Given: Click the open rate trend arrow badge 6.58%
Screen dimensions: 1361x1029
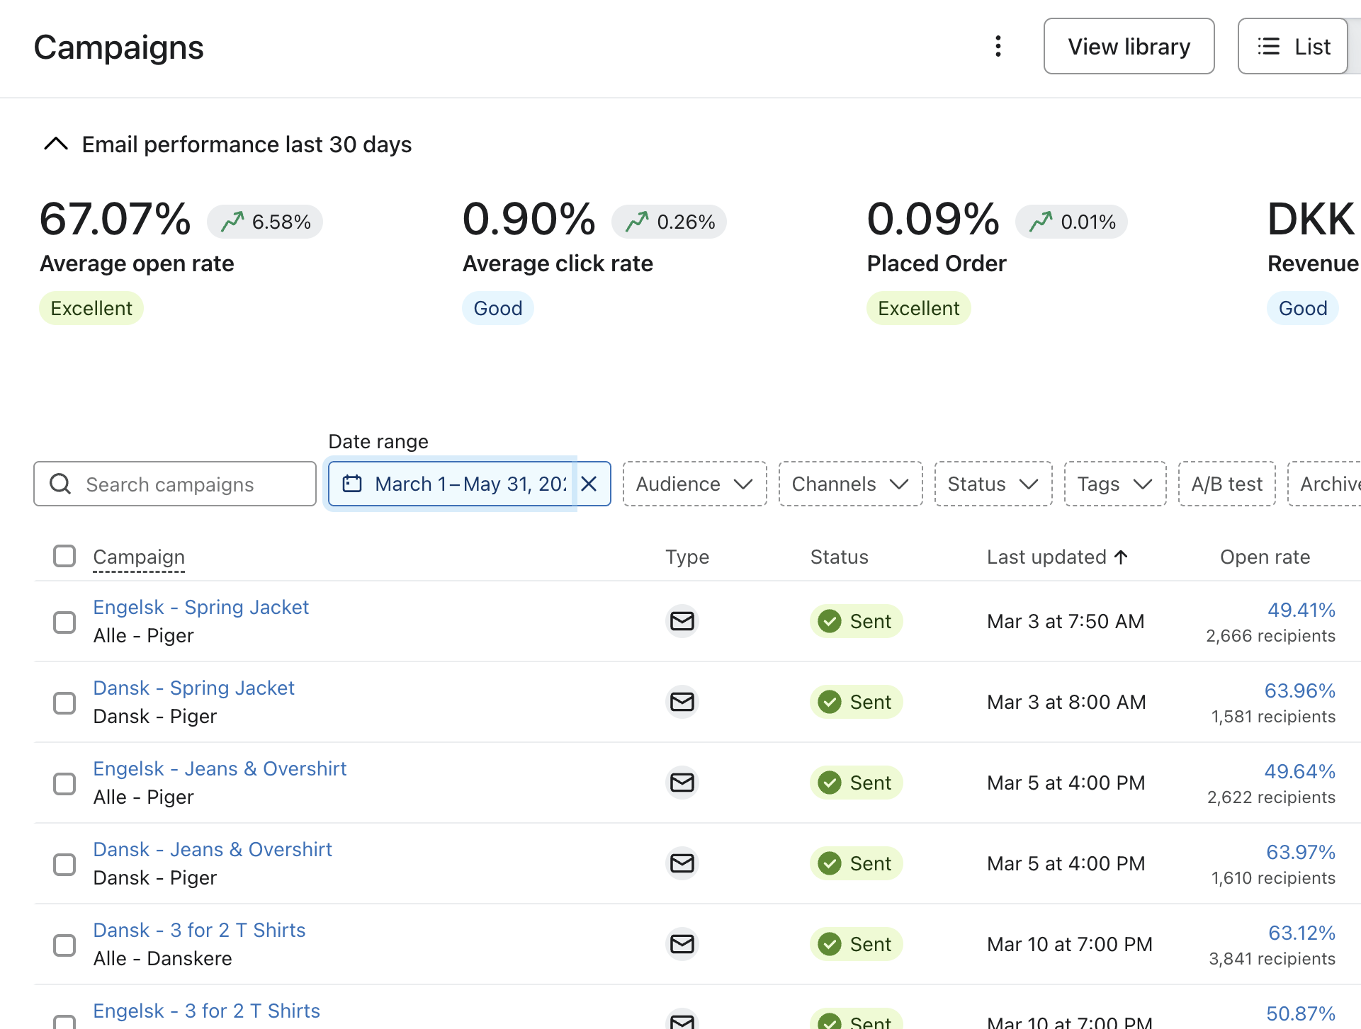Looking at the screenshot, I should tap(265, 222).
